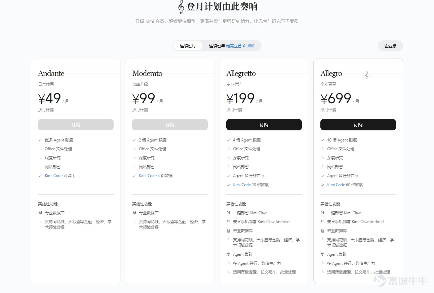Click the ¥99 price
This screenshot has width=434, height=293.
[144, 99]
